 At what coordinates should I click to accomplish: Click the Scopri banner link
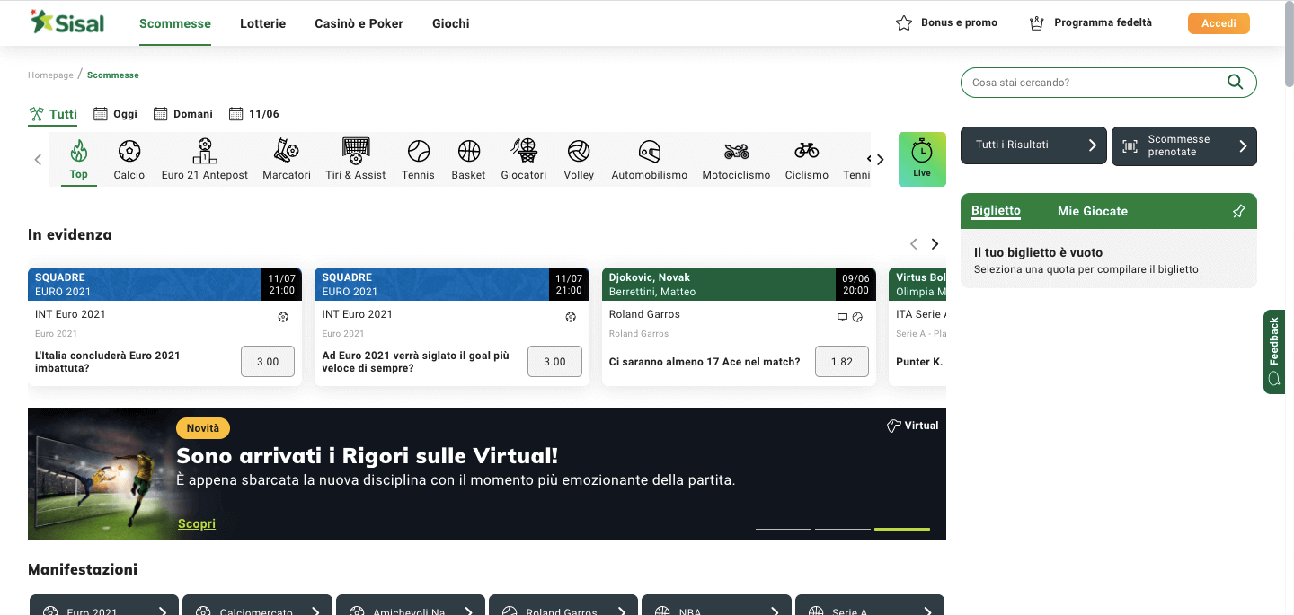click(x=197, y=523)
